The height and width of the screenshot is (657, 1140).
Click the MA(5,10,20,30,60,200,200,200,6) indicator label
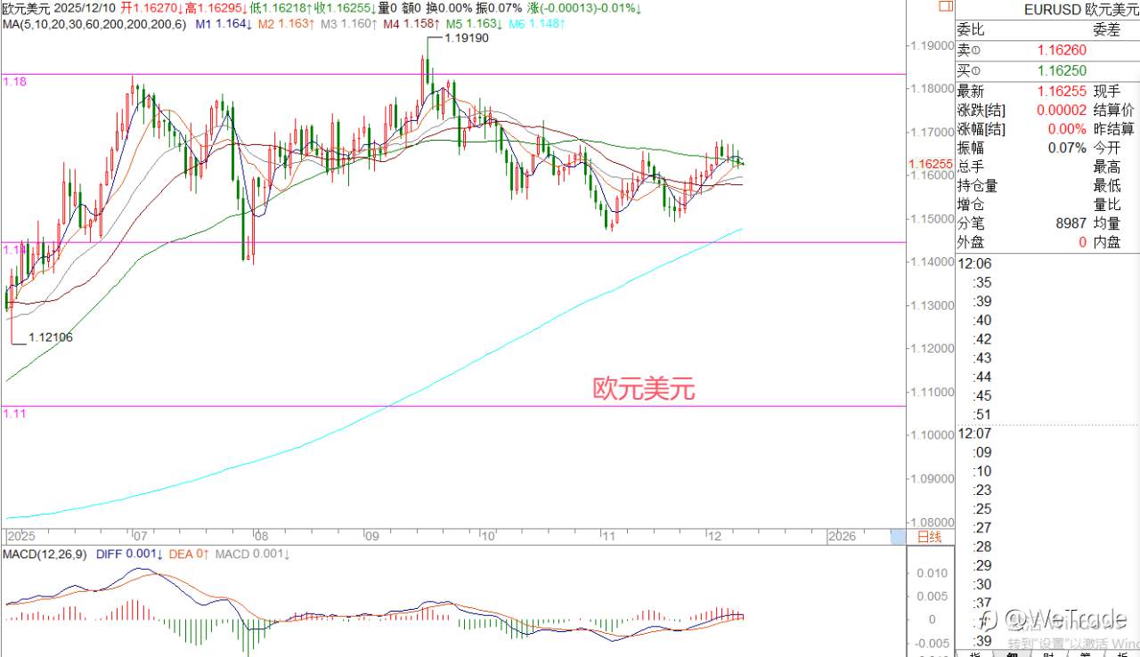pos(94,24)
